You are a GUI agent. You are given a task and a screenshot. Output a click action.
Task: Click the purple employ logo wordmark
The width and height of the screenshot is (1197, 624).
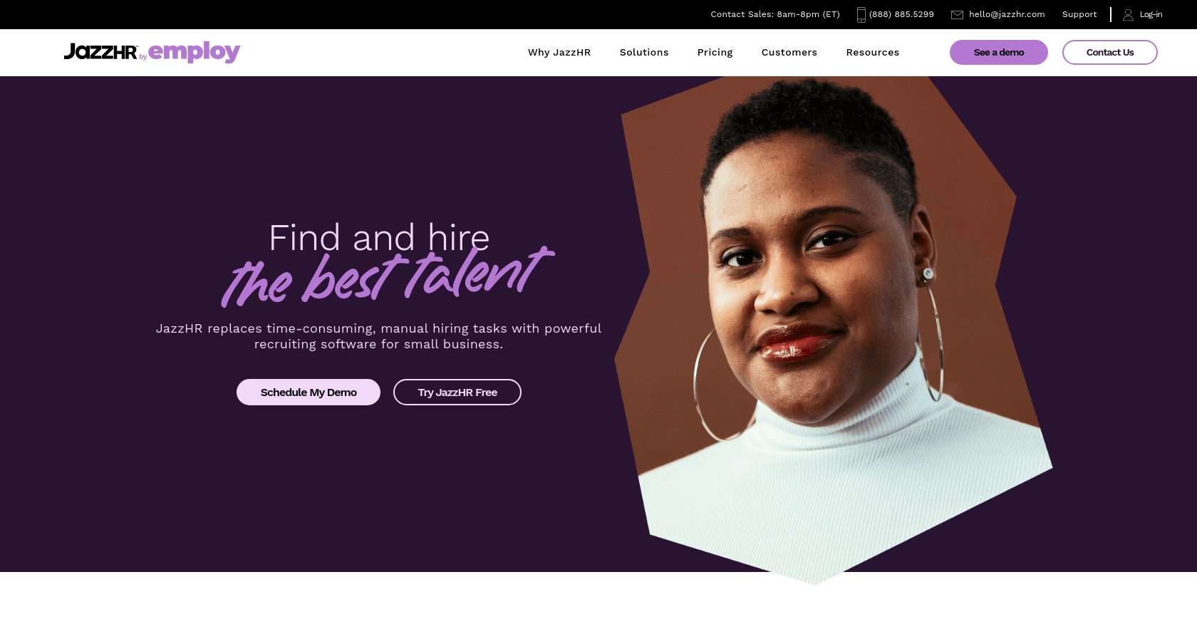(x=195, y=52)
